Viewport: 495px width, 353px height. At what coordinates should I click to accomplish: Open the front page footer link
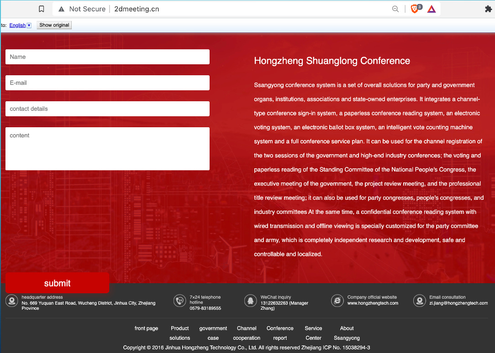point(146,328)
